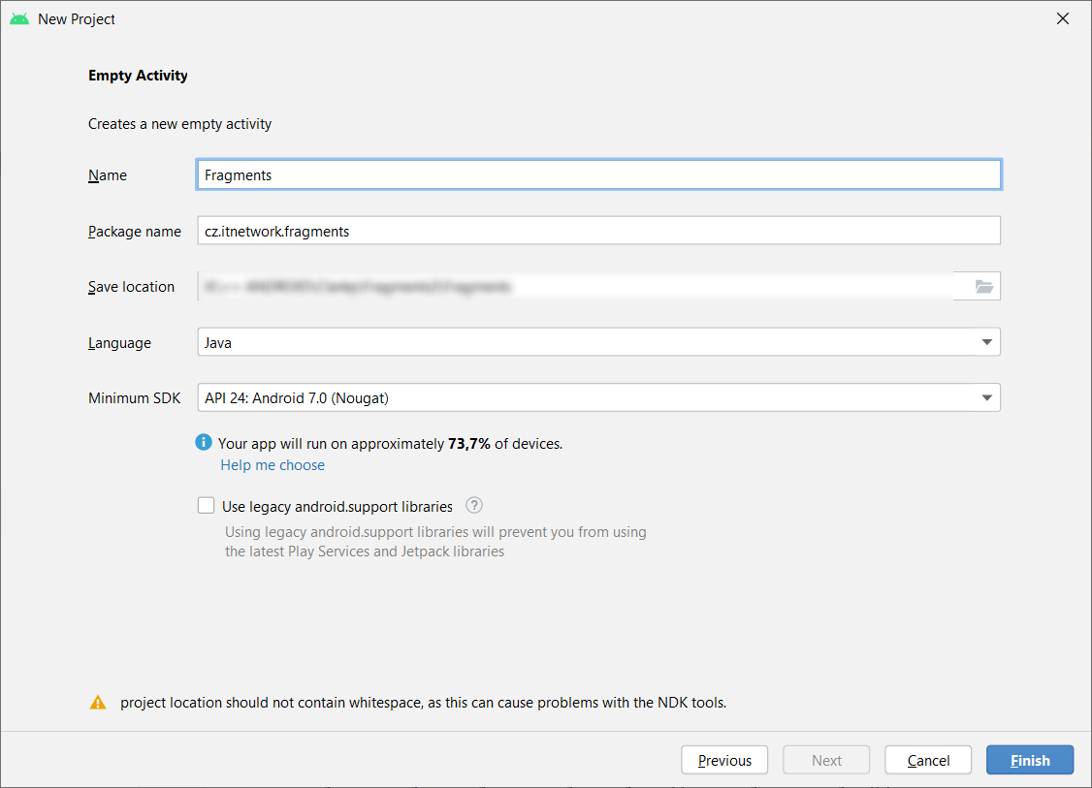The width and height of the screenshot is (1092, 788).
Task: Click the question mark help icon
Action: pyautogui.click(x=474, y=505)
